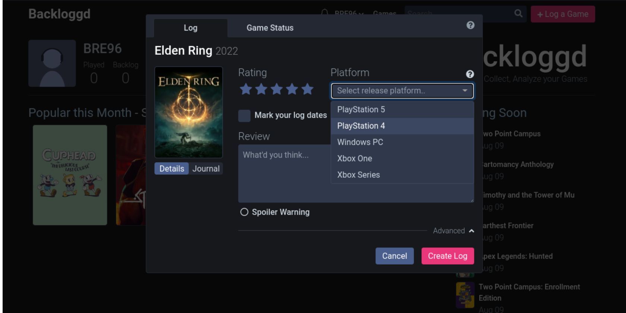Set rating to one star
The width and height of the screenshot is (626, 313).
coord(246,89)
